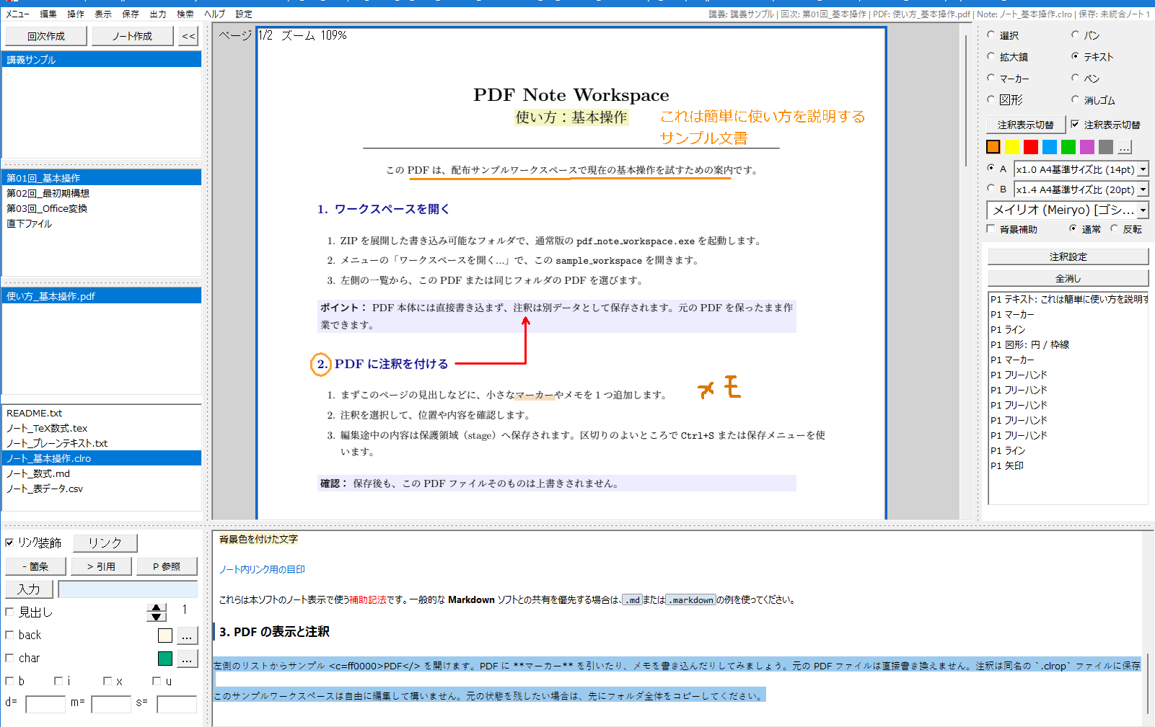Pick the gray annotation color swatch
1155x727 pixels.
pyautogui.click(x=1106, y=147)
